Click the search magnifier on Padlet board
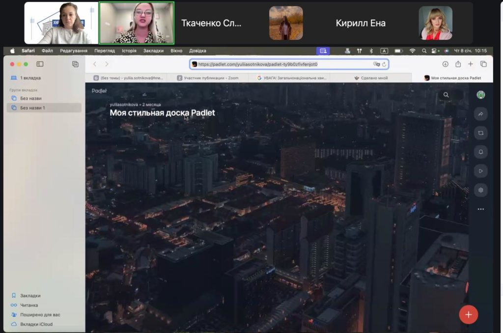 tap(446, 95)
